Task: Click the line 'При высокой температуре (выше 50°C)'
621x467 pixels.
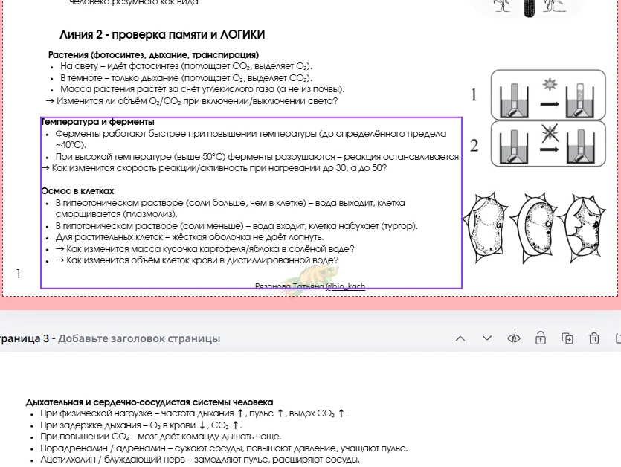Action: [258, 156]
